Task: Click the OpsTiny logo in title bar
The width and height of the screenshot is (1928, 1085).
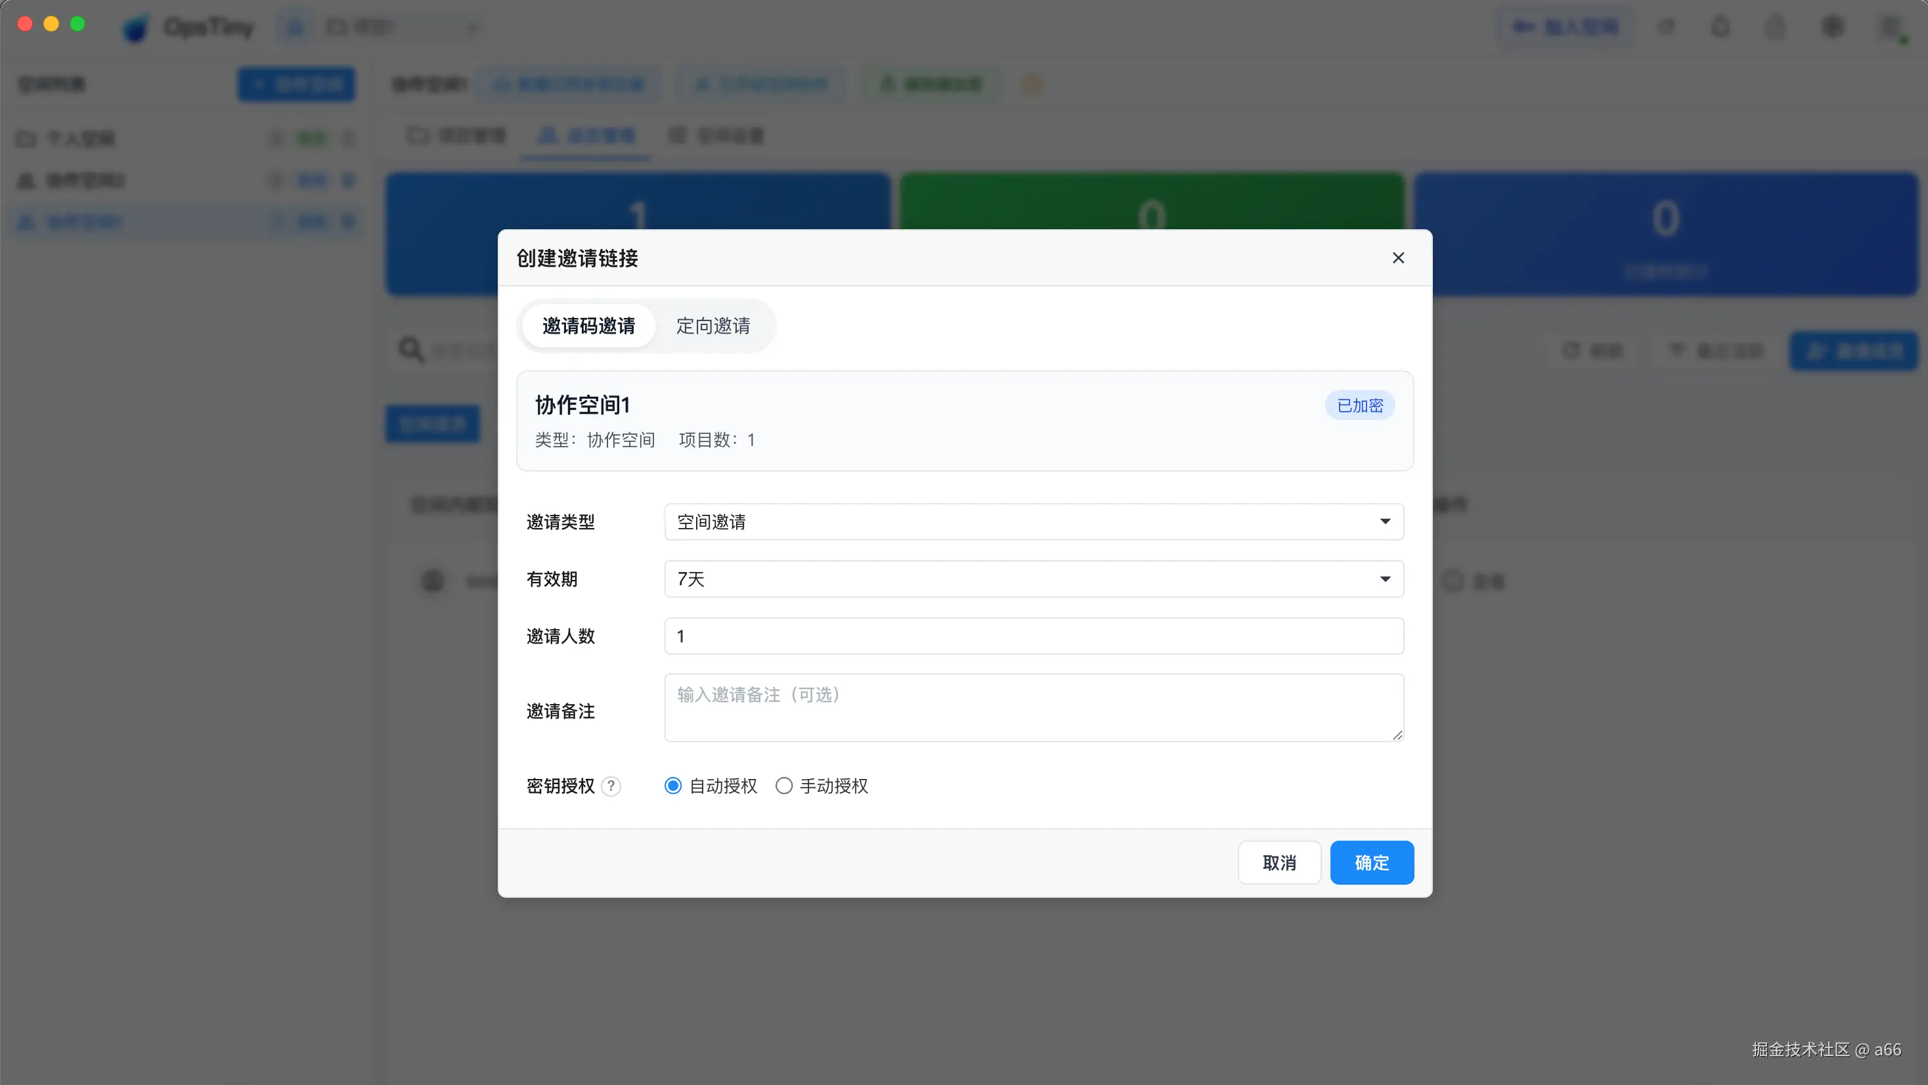Action: tap(137, 28)
